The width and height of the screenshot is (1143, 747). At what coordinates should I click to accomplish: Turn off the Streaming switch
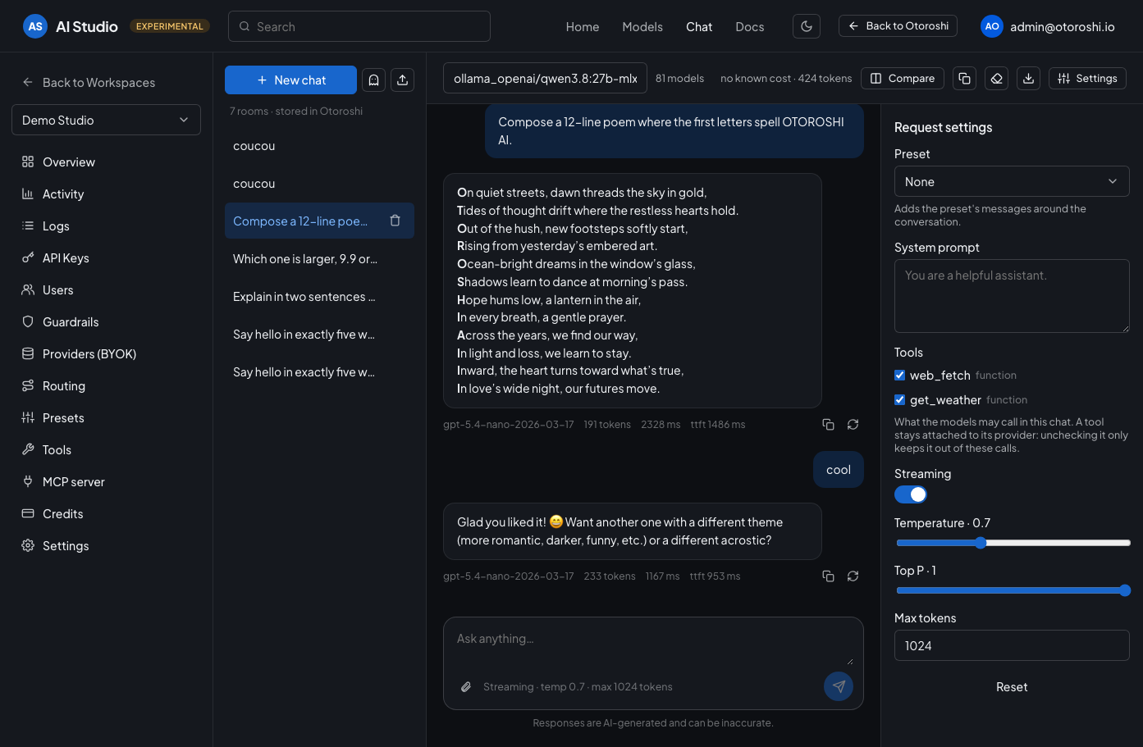coord(911,494)
